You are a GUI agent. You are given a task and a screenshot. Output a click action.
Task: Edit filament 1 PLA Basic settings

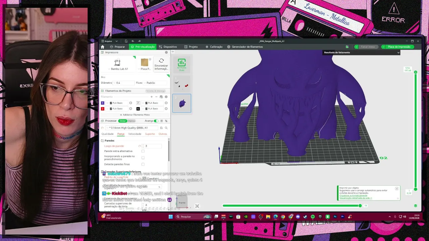(131, 103)
